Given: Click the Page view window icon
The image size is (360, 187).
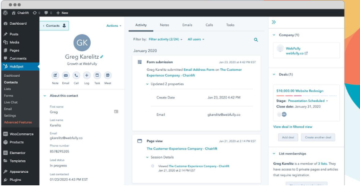Looking at the screenshot, I should pyautogui.click(x=139, y=141).
